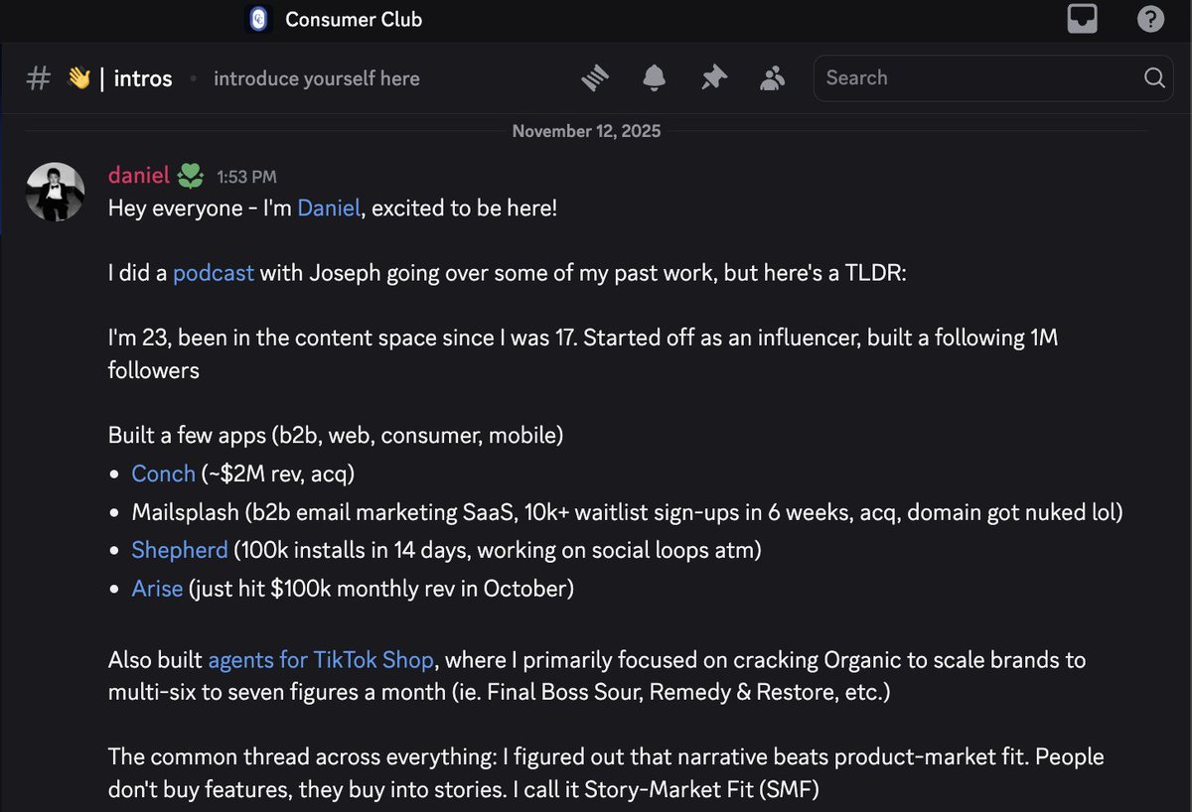Open the Shepherd link
Image resolution: width=1192 pixels, height=812 pixels.
[180, 549]
